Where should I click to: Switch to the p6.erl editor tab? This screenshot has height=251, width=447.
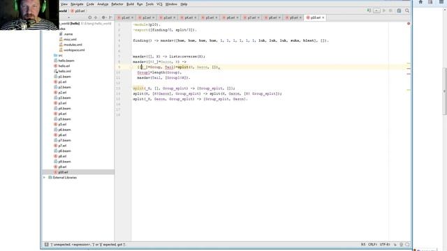point(230,17)
